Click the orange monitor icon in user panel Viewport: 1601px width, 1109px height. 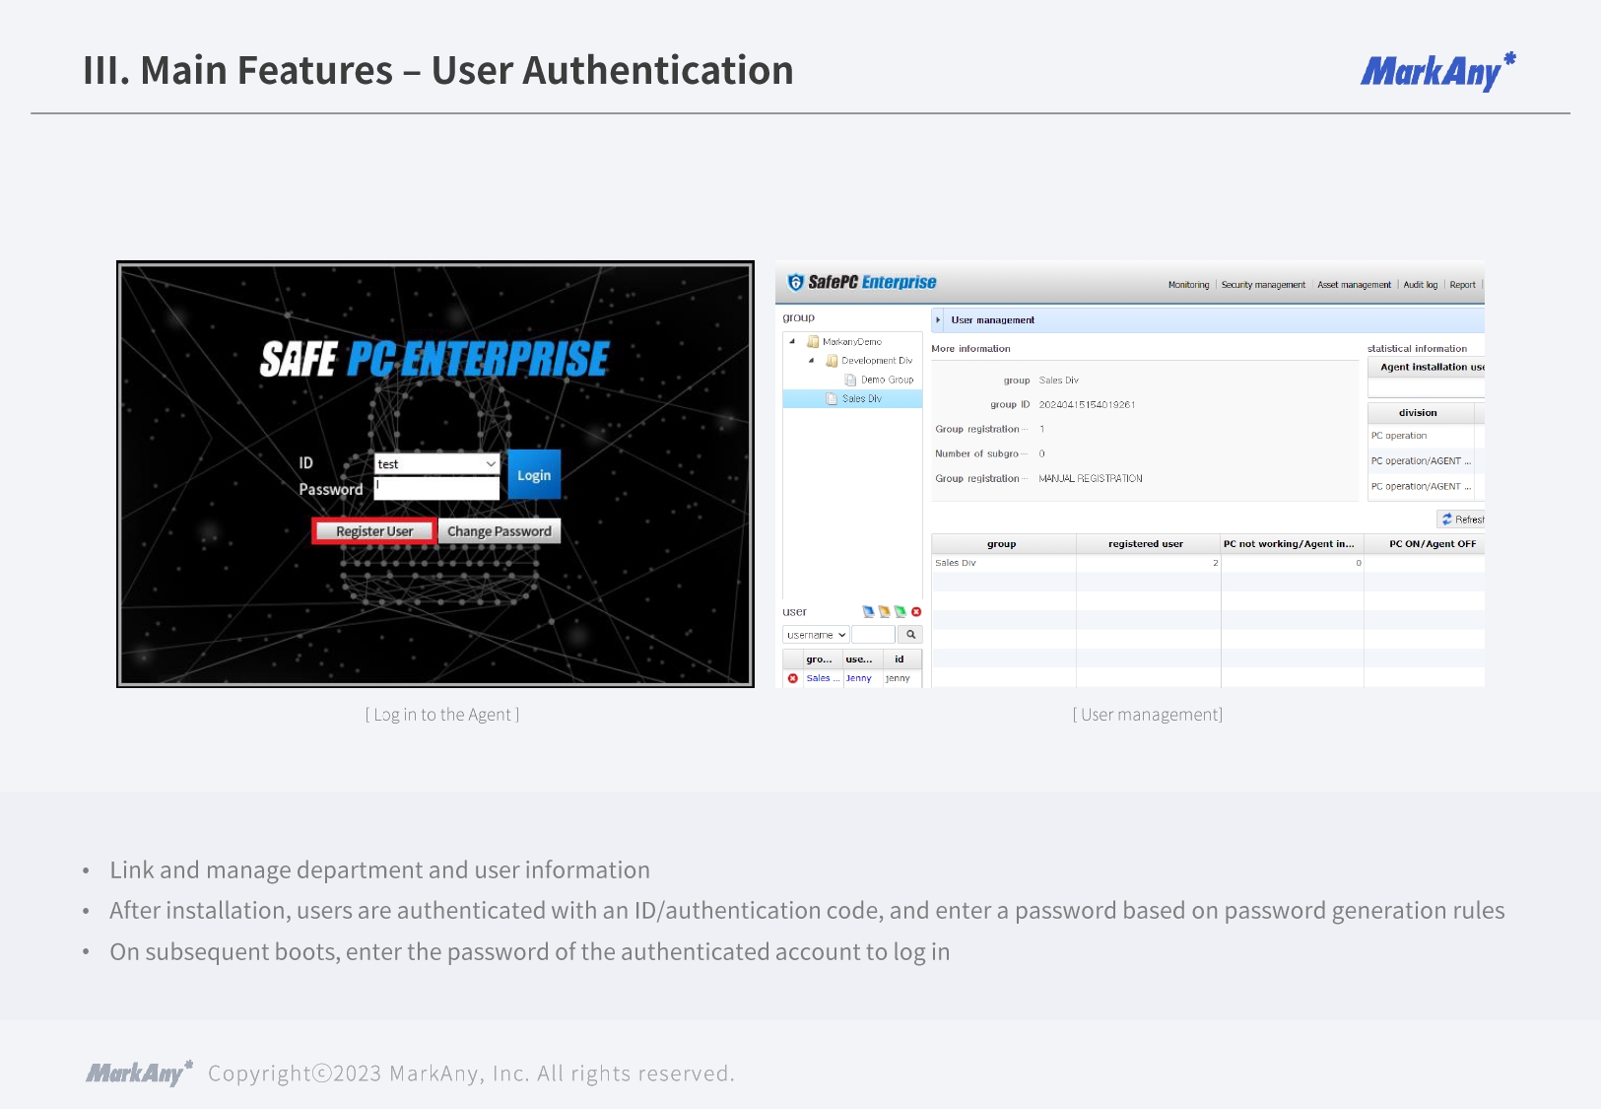(884, 612)
